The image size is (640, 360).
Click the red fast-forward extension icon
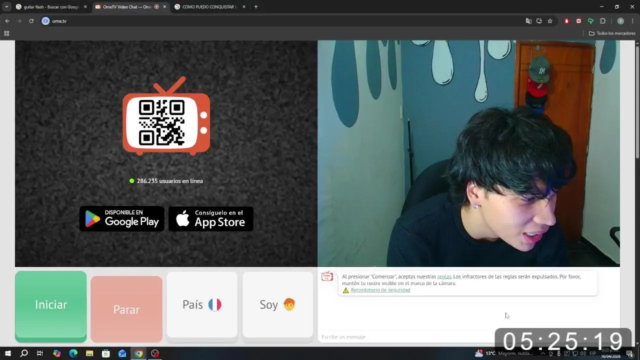578,21
